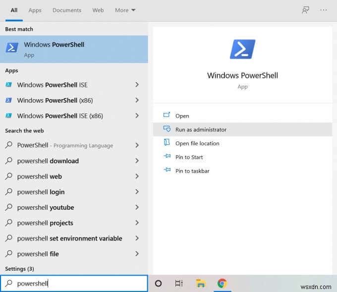The height and width of the screenshot is (292, 337).
Task: Select Open file location
Action: click(243, 143)
